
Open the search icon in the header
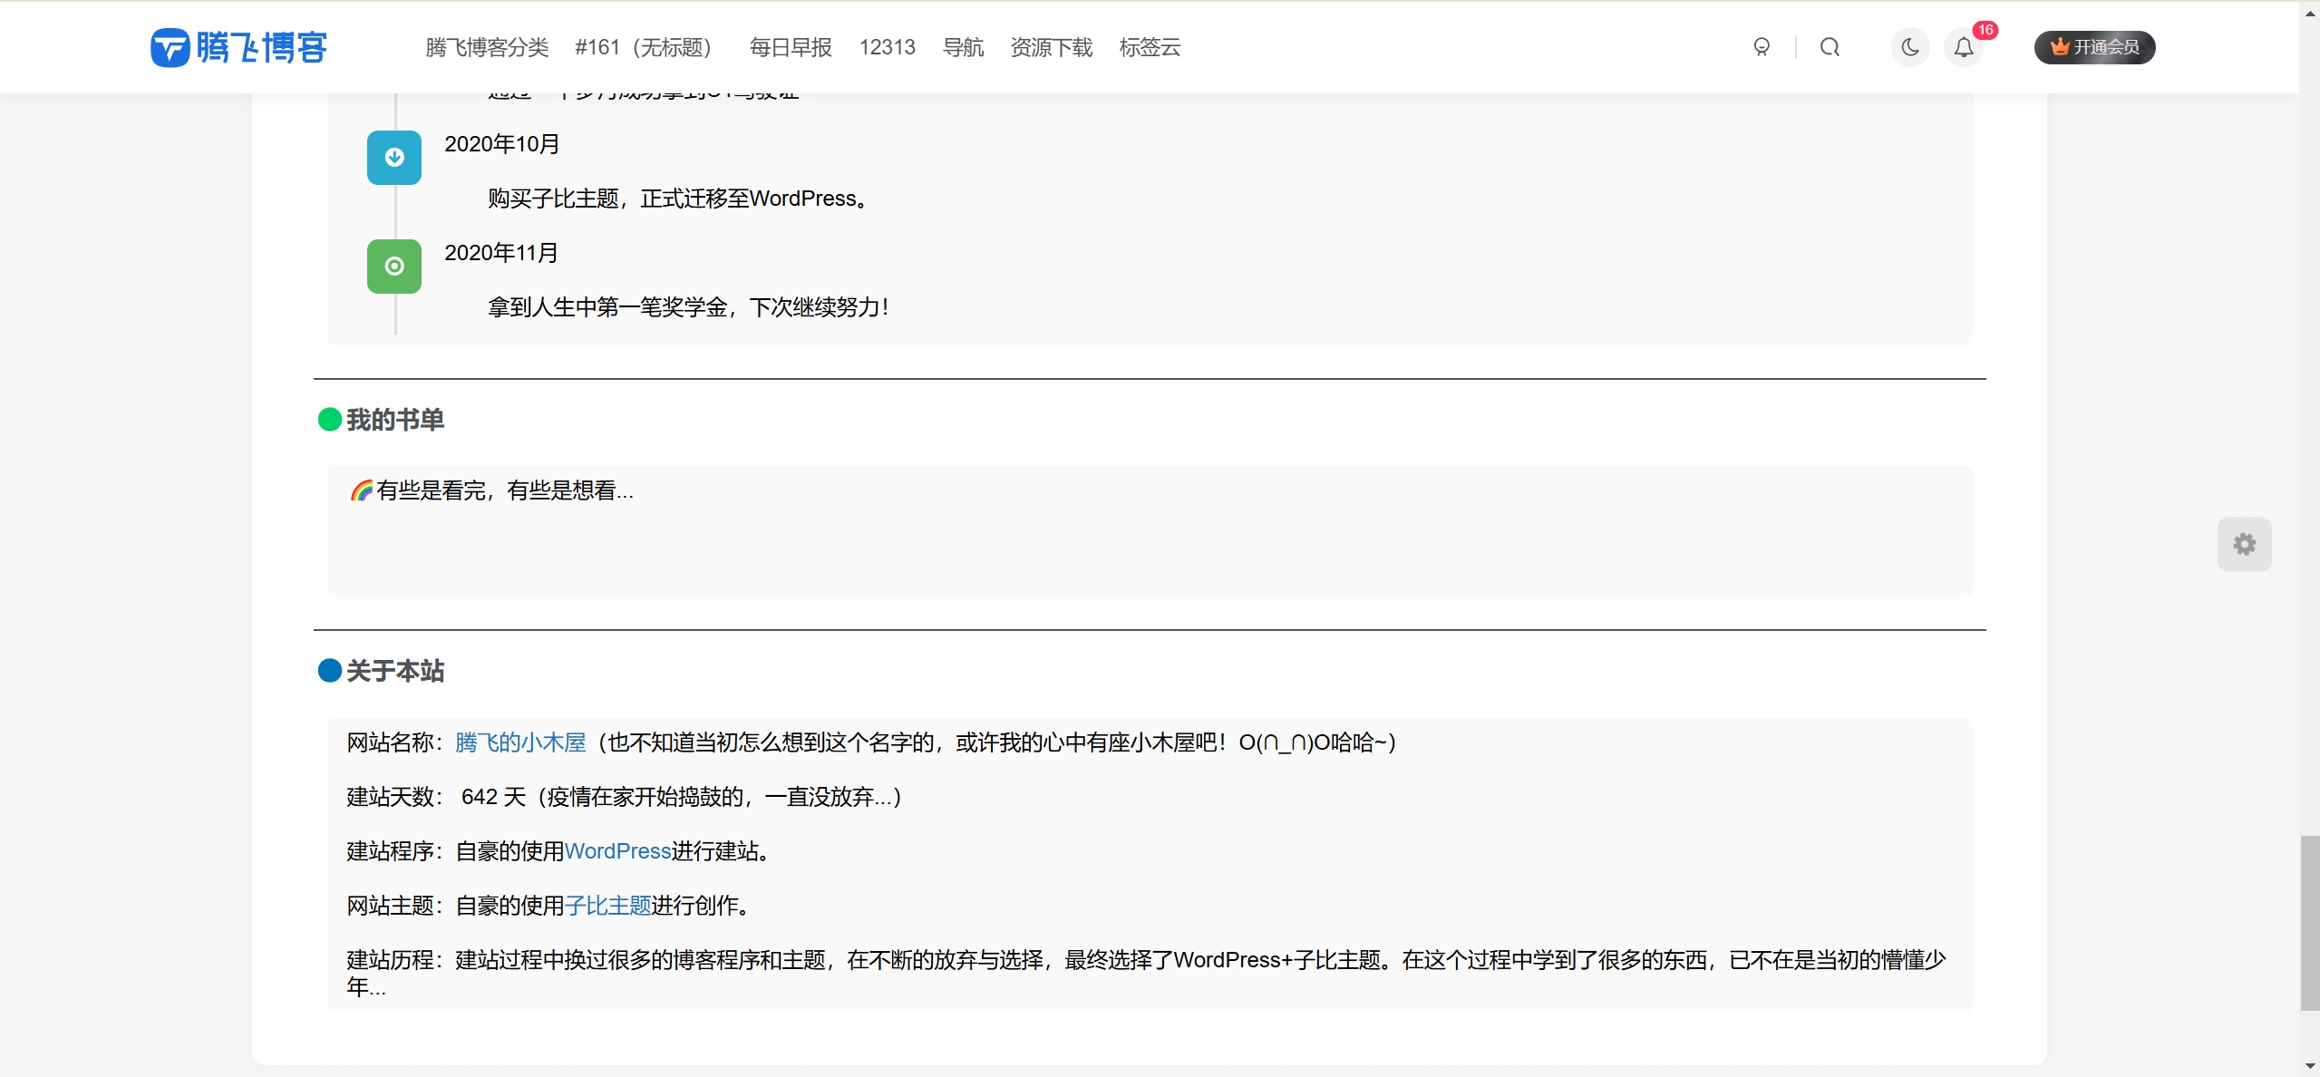(x=1829, y=47)
